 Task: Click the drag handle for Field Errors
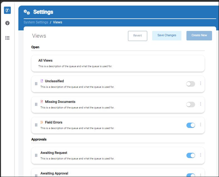click(x=36, y=125)
